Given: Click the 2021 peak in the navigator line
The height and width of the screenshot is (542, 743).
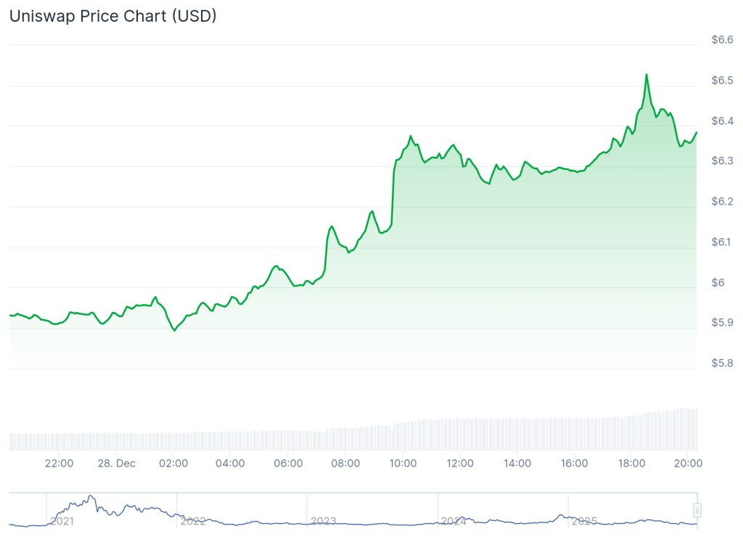Looking at the screenshot, I should pyautogui.click(x=91, y=497).
